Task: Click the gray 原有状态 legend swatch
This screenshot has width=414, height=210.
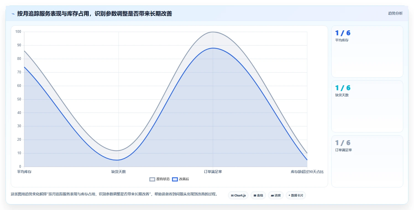Action: (152, 179)
